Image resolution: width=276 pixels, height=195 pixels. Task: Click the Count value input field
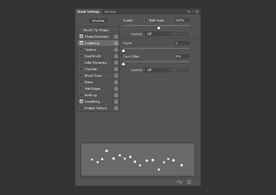click(x=182, y=43)
